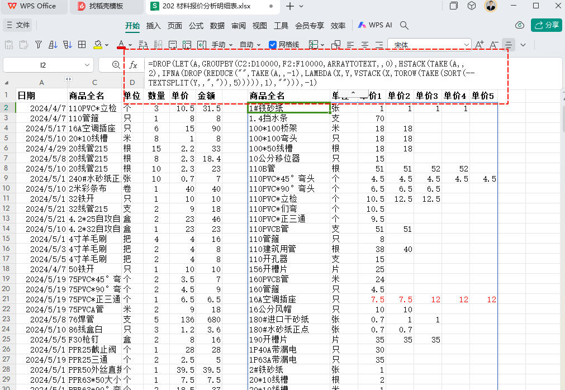Open the fill color dropdown arrow
This screenshot has width=565, height=390.
(x=107, y=45)
